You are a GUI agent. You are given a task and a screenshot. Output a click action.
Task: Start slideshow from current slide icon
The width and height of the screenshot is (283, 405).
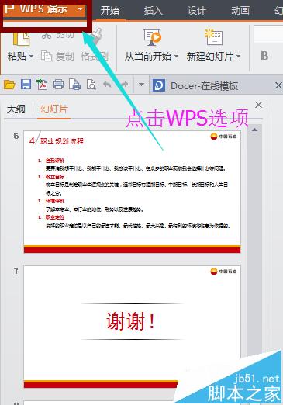point(152,37)
